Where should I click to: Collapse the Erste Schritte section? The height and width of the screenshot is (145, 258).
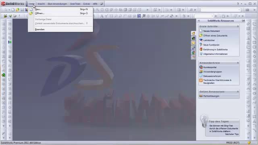(x=238, y=26)
